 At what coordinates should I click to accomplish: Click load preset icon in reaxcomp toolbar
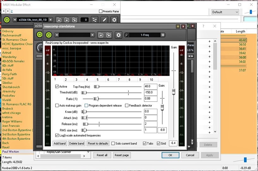pyautogui.click(x=101, y=35)
